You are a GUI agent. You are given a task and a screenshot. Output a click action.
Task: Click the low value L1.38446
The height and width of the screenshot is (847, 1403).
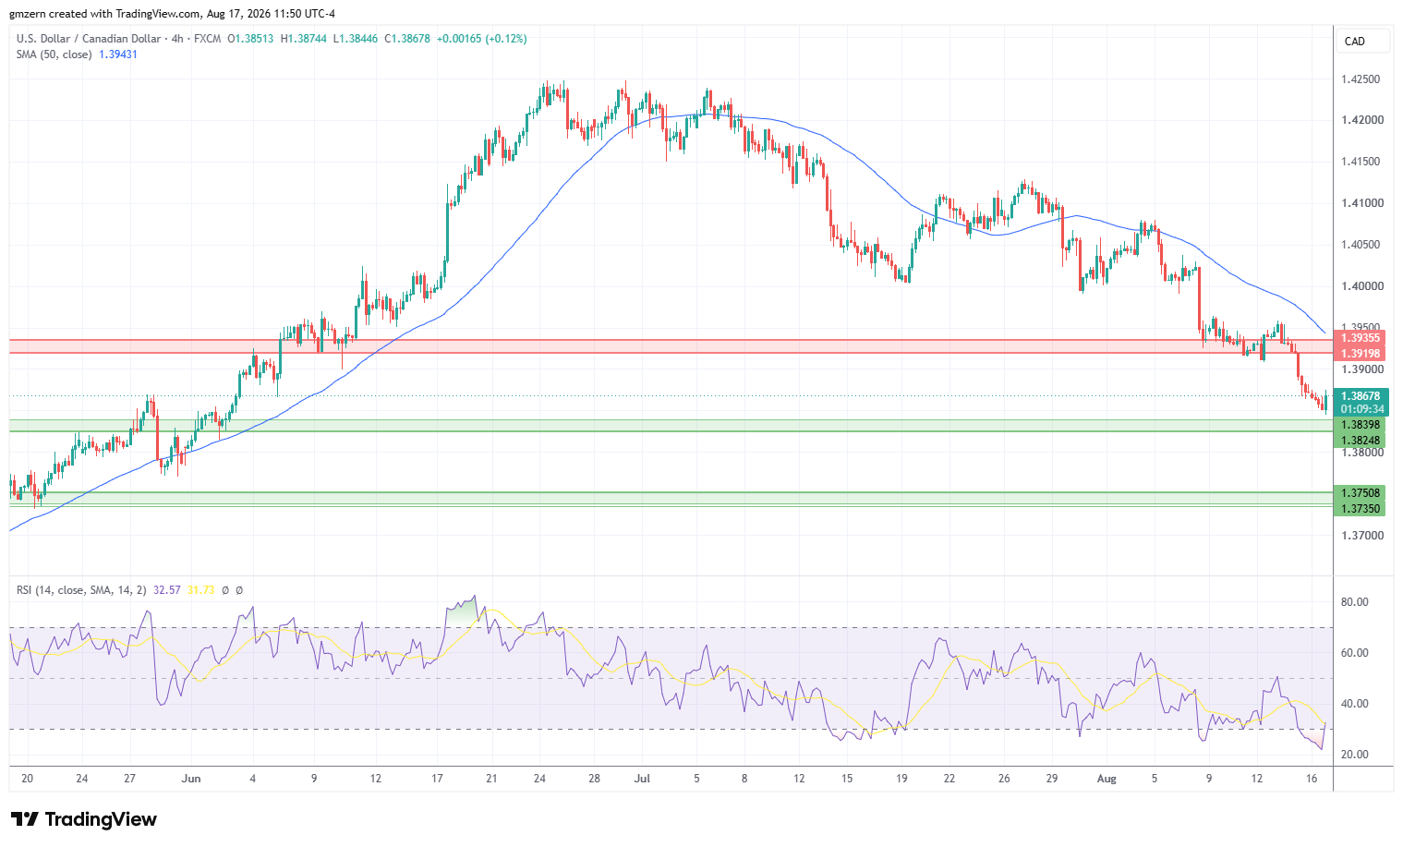pos(355,39)
